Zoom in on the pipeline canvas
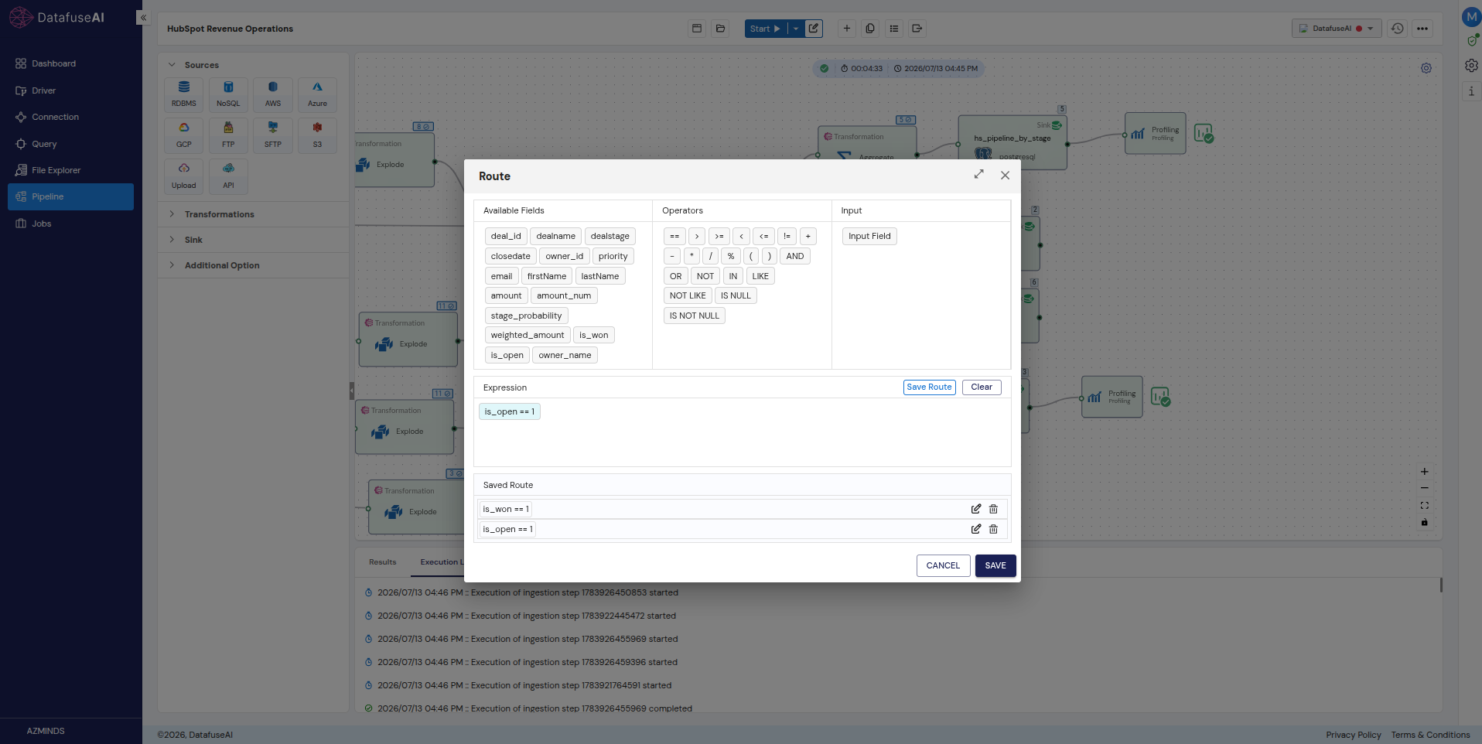1482x744 pixels. click(1425, 472)
